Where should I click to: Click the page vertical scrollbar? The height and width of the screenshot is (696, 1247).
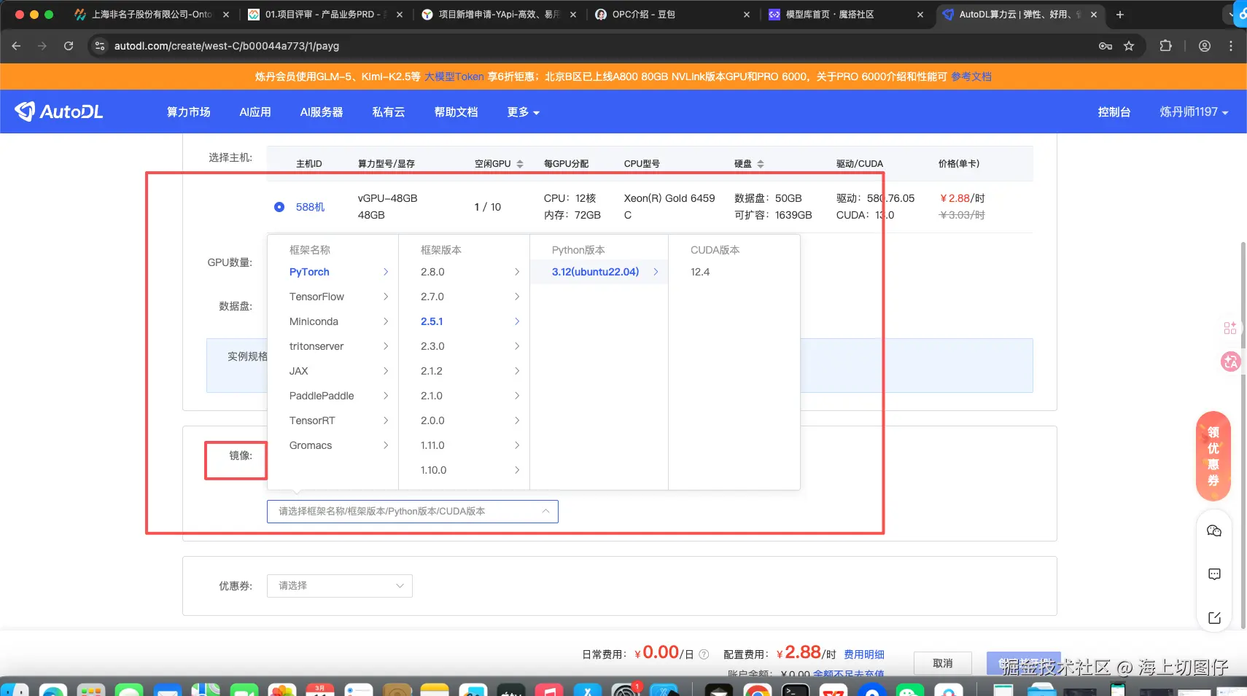(x=1243, y=435)
